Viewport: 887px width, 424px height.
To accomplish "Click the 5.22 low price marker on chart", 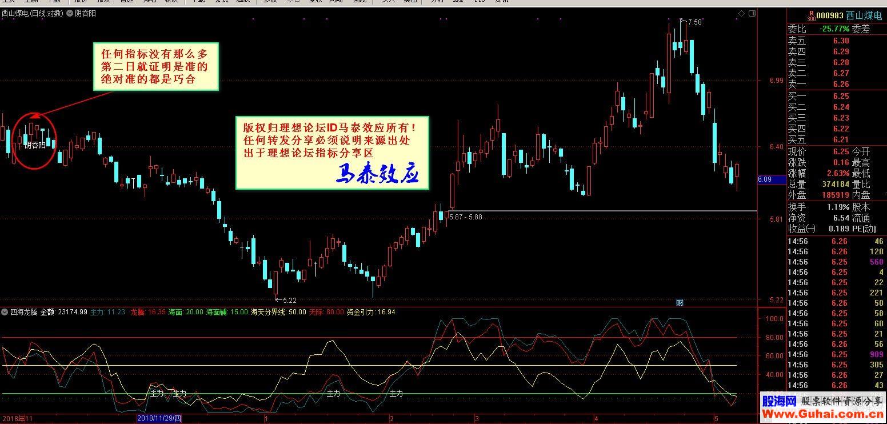I will coord(289,300).
